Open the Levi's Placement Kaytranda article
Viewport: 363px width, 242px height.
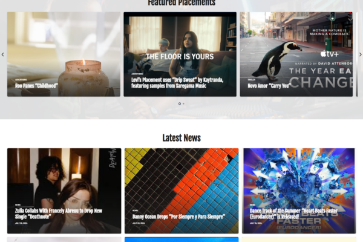pyautogui.click(x=177, y=83)
